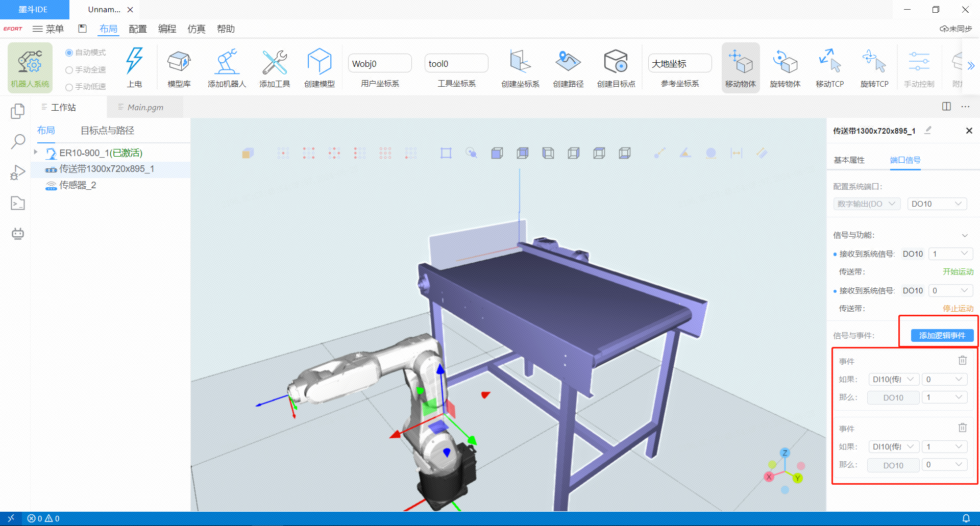
Task: Click the remote connection status bar icon
Action: point(11,518)
